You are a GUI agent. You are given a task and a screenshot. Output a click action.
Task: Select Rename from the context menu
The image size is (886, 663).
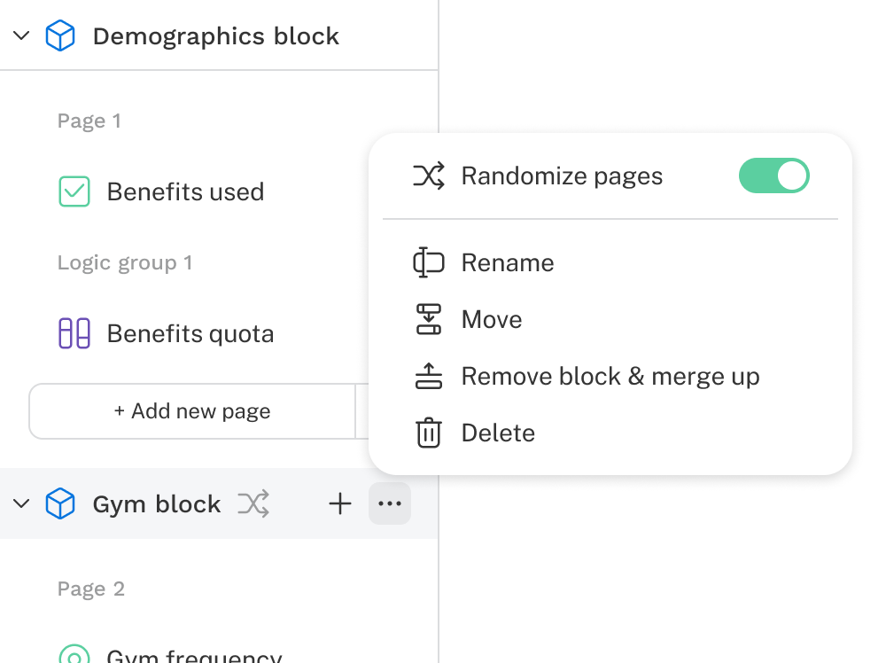pos(508,263)
